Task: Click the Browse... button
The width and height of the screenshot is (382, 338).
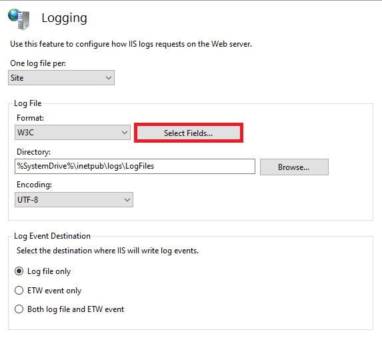Action: click(x=294, y=167)
